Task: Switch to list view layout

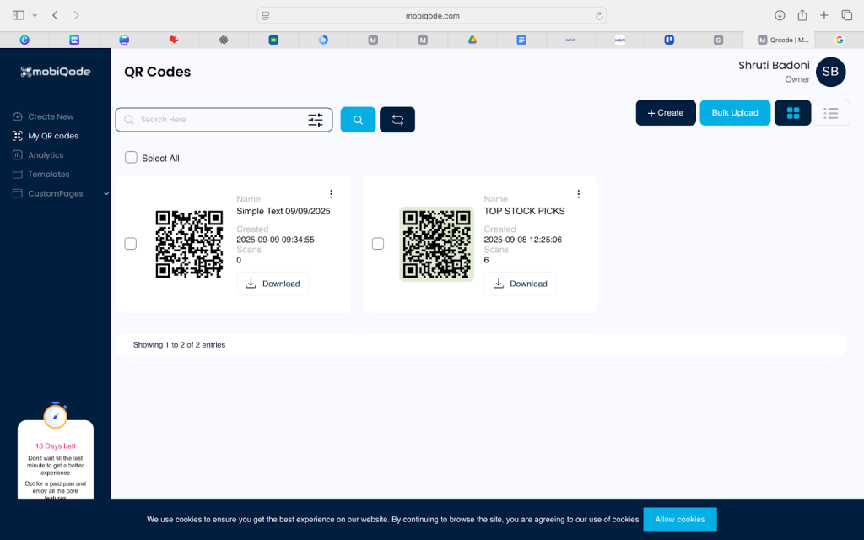Action: 831,113
